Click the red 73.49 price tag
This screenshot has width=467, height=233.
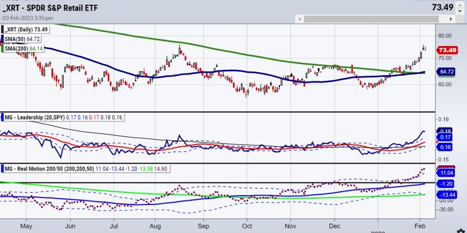[x=446, y=50]
